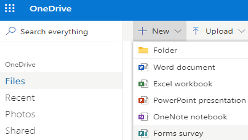Create a new OneNote notebook
This screenshot has height=140, width=248.
(x=191, y=117)
